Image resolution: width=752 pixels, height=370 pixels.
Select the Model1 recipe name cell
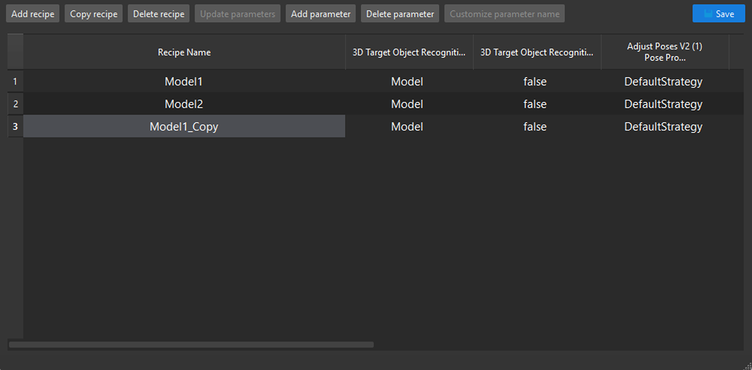tap(184, 82)
